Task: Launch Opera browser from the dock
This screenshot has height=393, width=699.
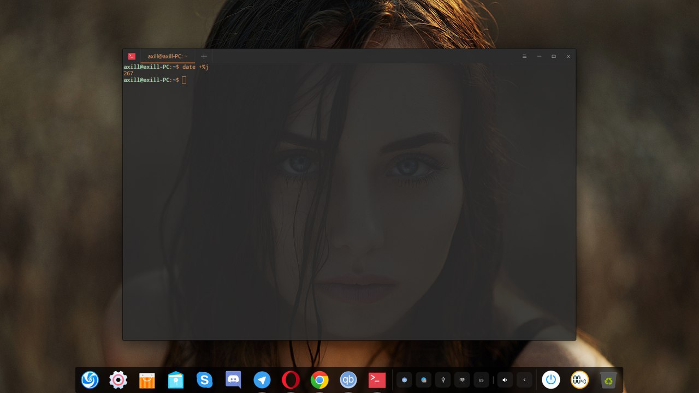Action: pos(291,379)
